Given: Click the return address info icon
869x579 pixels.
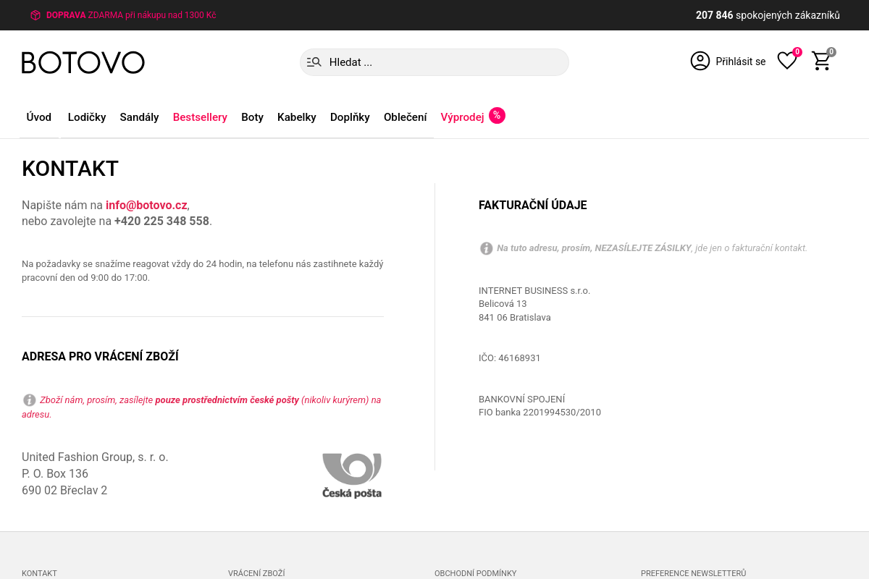Looking at the screenshot, I should pos(30,400).
